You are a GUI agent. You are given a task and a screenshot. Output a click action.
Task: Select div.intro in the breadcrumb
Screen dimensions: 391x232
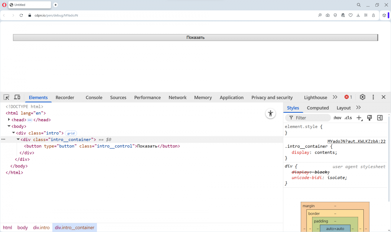(x=41, y=227)
